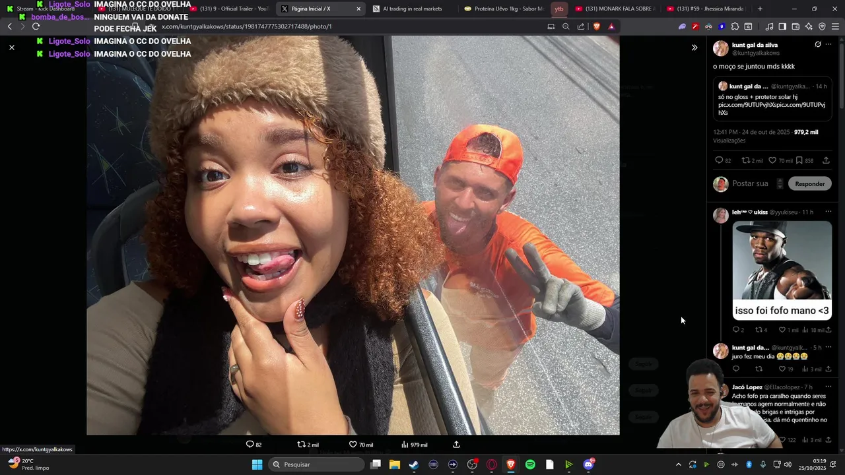
Task: Close the photo viewer with the X
Action: point(11,47)
